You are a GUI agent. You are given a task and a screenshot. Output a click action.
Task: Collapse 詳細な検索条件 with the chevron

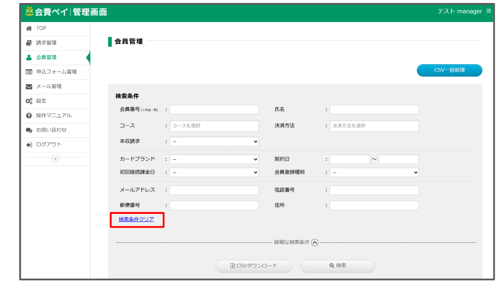[x=315, y=242]
